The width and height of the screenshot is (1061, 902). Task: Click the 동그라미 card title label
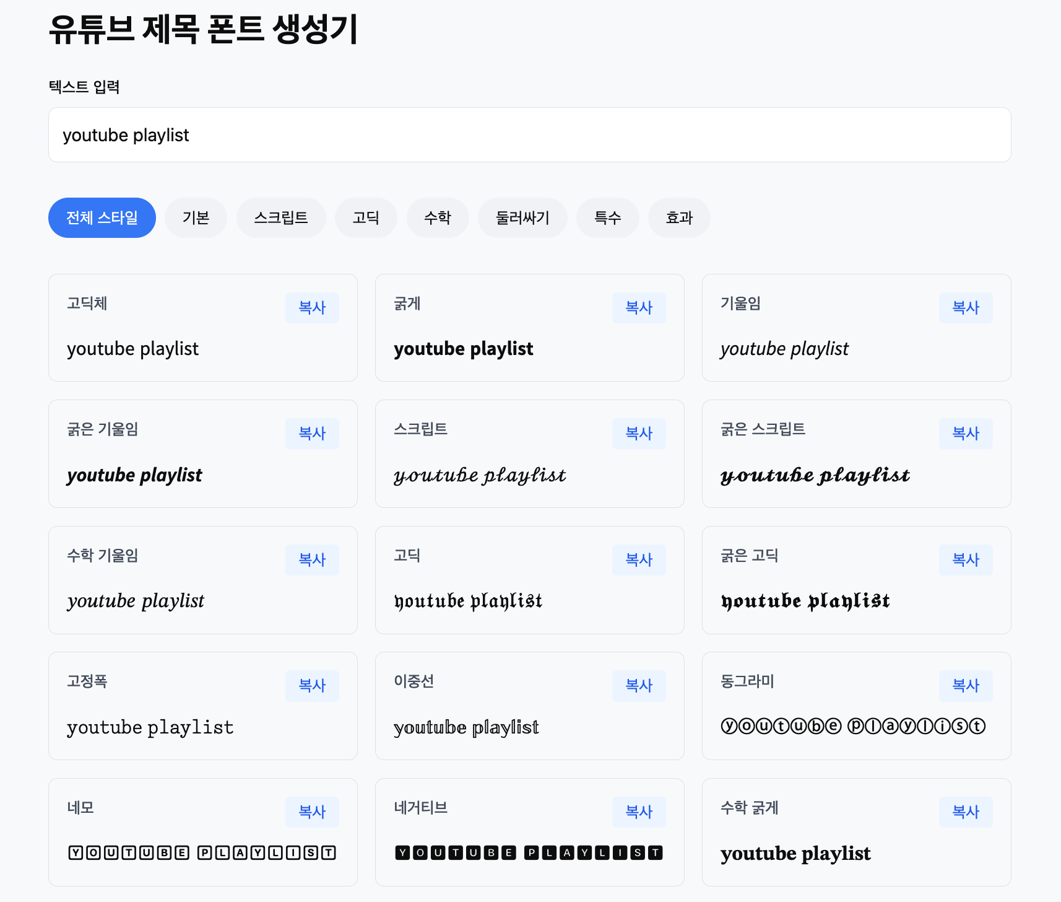pos(747,681)
